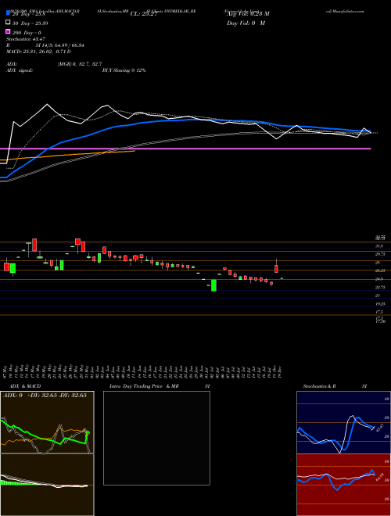Click the 29.75 price axis label
This screenshot has width=391, height=516.
pyautogui.click(x=380, y=254)
